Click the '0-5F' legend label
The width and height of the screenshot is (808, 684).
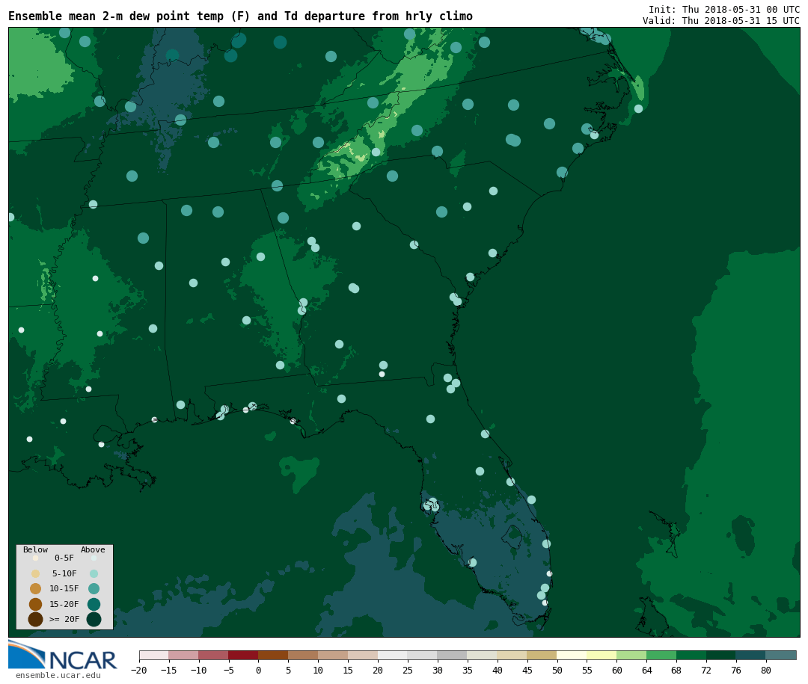click(64, 558)
